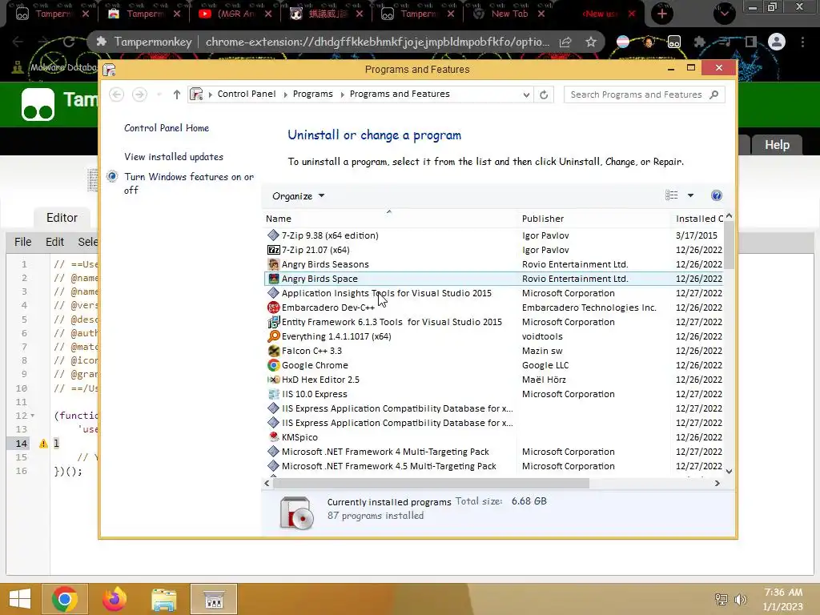
Task: Open recent locations dropdown arrow
Action: click(159, 94)
